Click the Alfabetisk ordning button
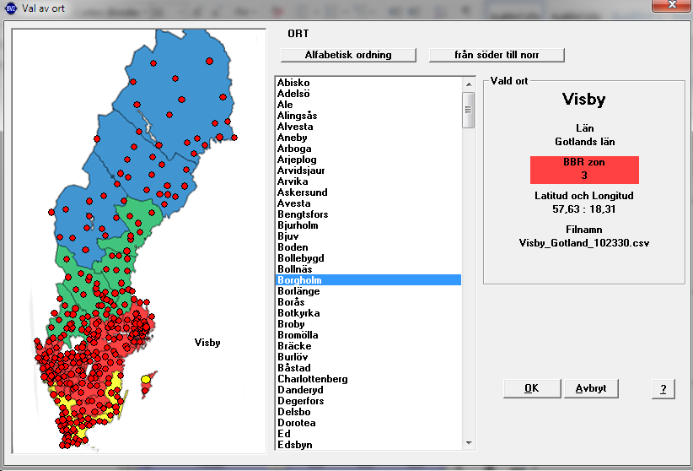Viewport: 693px width, 471px height. pos(348,55)
